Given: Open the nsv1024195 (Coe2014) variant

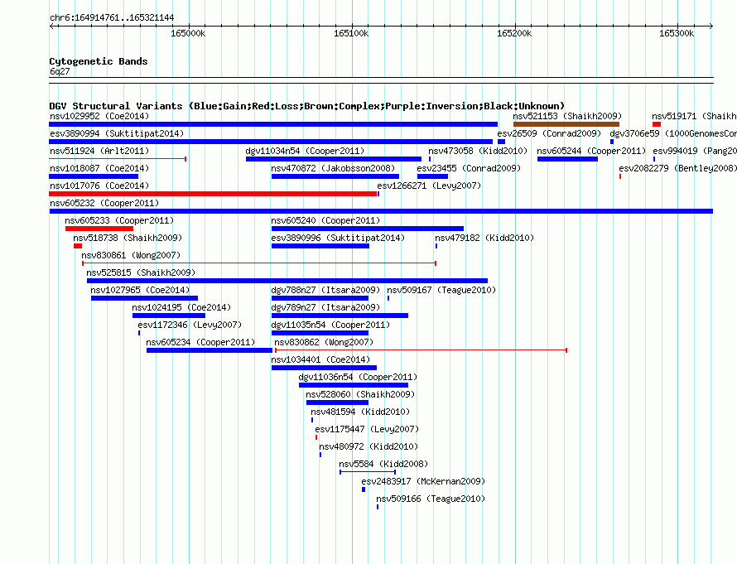Looking at the screenshot, I should 181,307.
